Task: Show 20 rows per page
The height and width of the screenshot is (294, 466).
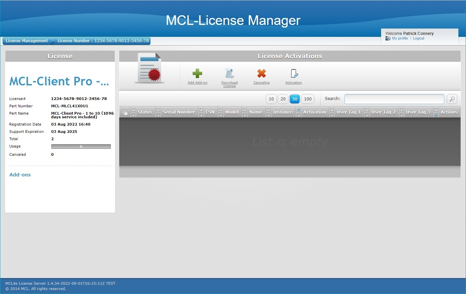Action: tap(283, 99)
